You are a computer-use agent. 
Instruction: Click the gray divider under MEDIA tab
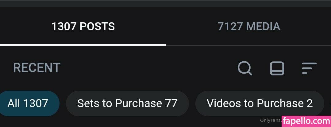[x=248, y=45]
